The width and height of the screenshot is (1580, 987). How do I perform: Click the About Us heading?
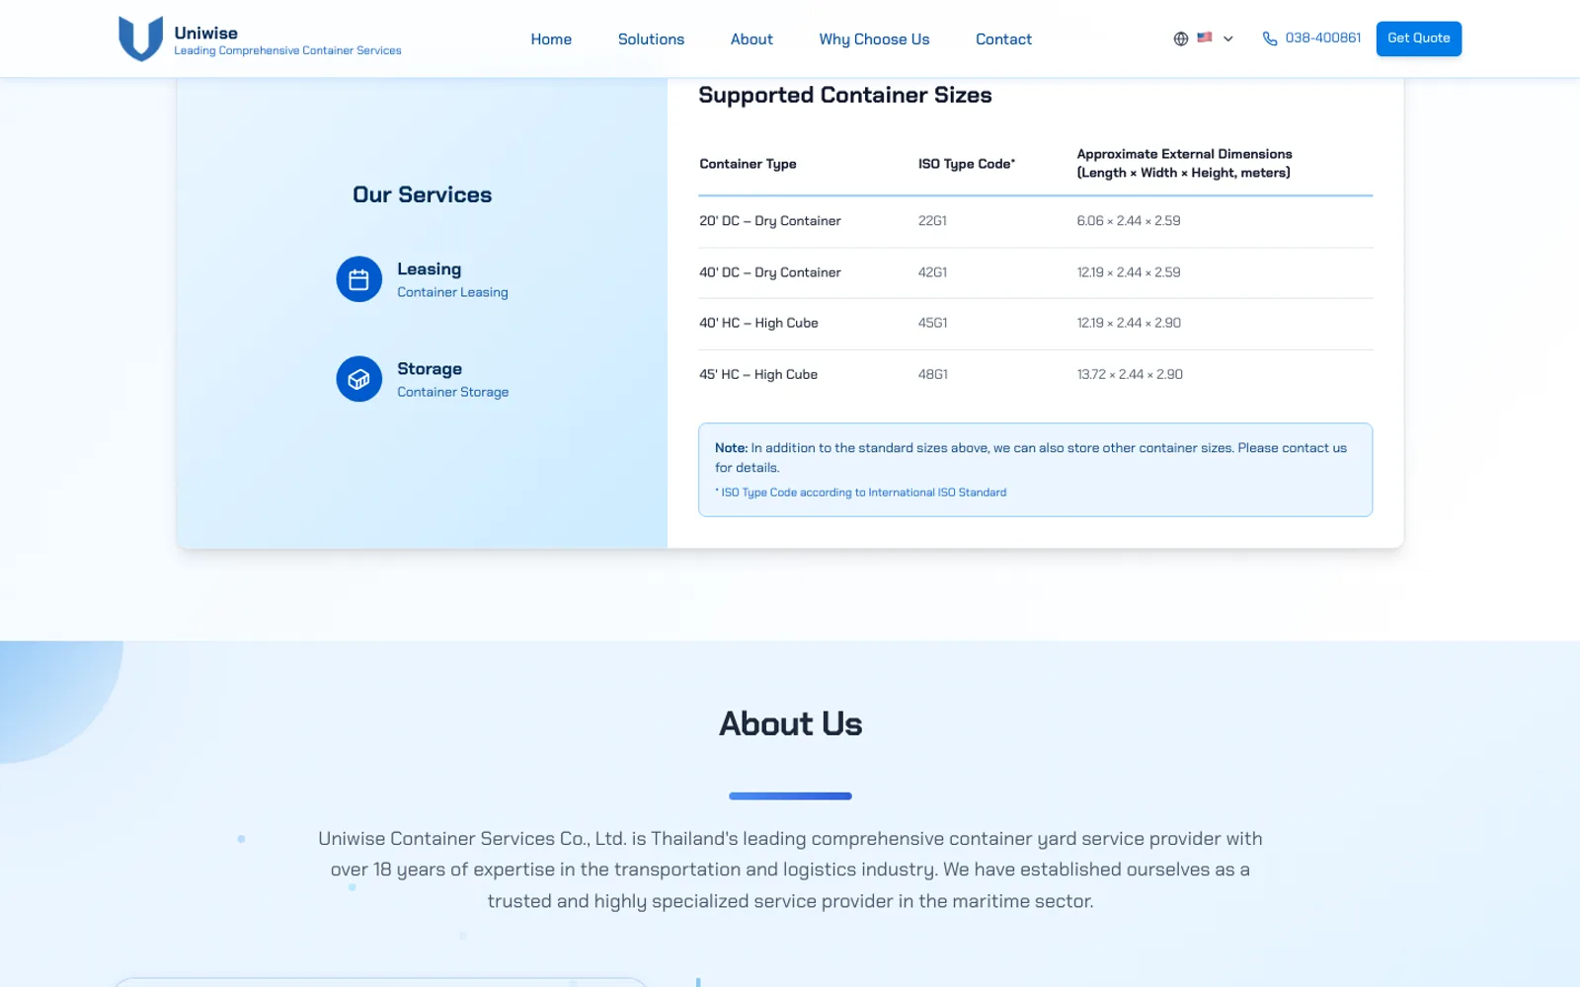(790, 723)
